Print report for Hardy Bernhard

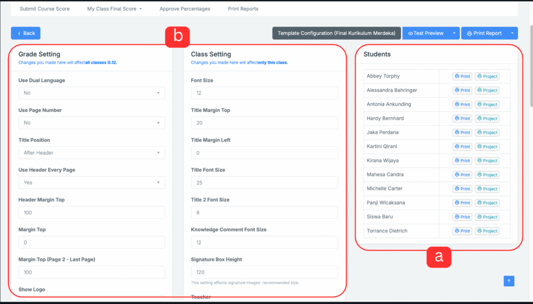click(x=462, y=119)
